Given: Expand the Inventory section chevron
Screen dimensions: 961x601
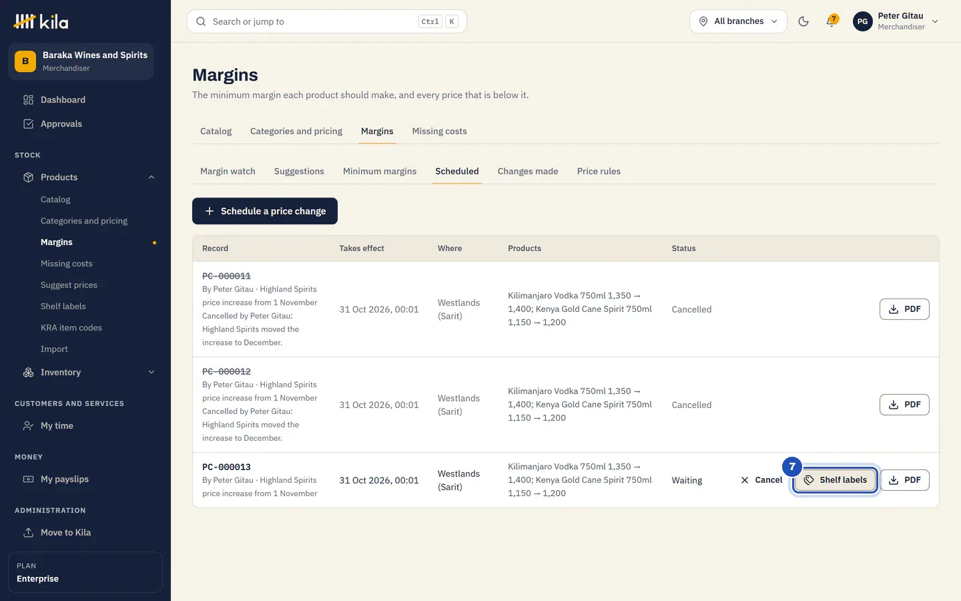Looking at the screenshot, I should point(151,373).
